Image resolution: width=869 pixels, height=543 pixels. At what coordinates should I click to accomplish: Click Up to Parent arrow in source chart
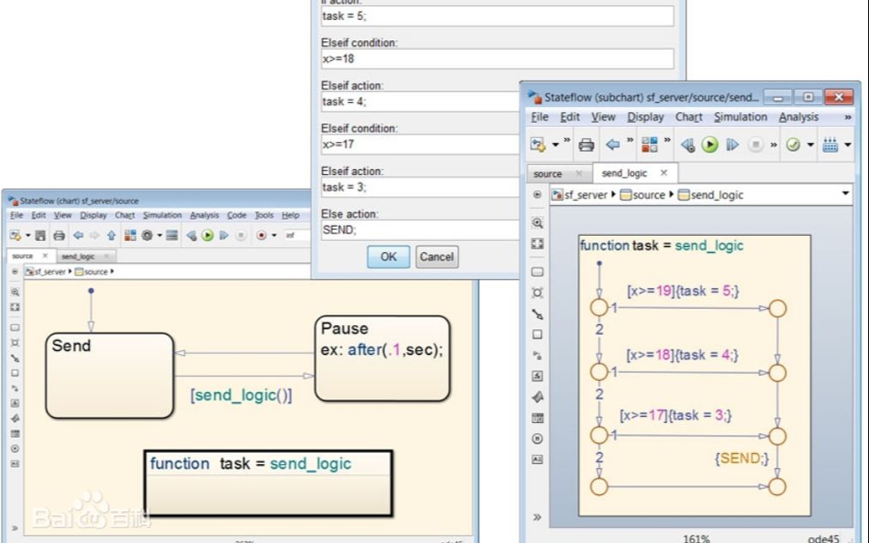[111, 235]
